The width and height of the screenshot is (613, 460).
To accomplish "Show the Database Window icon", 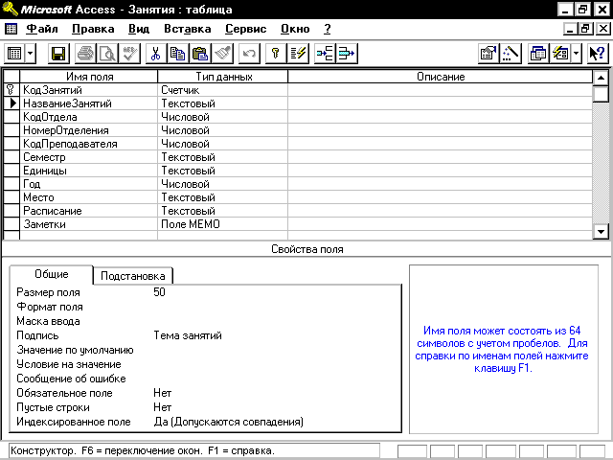I will (538, 54).
